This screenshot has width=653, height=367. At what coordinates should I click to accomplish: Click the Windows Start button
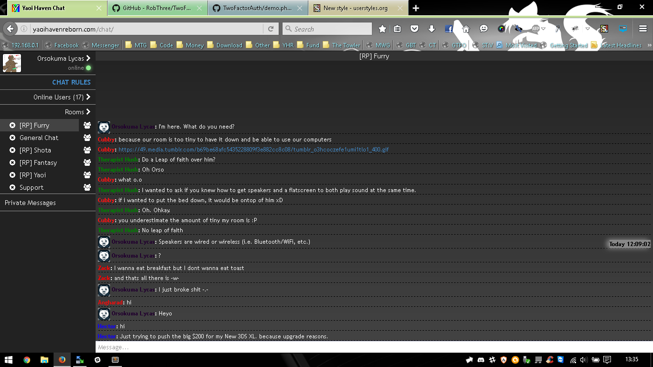[x=9, y=359]
